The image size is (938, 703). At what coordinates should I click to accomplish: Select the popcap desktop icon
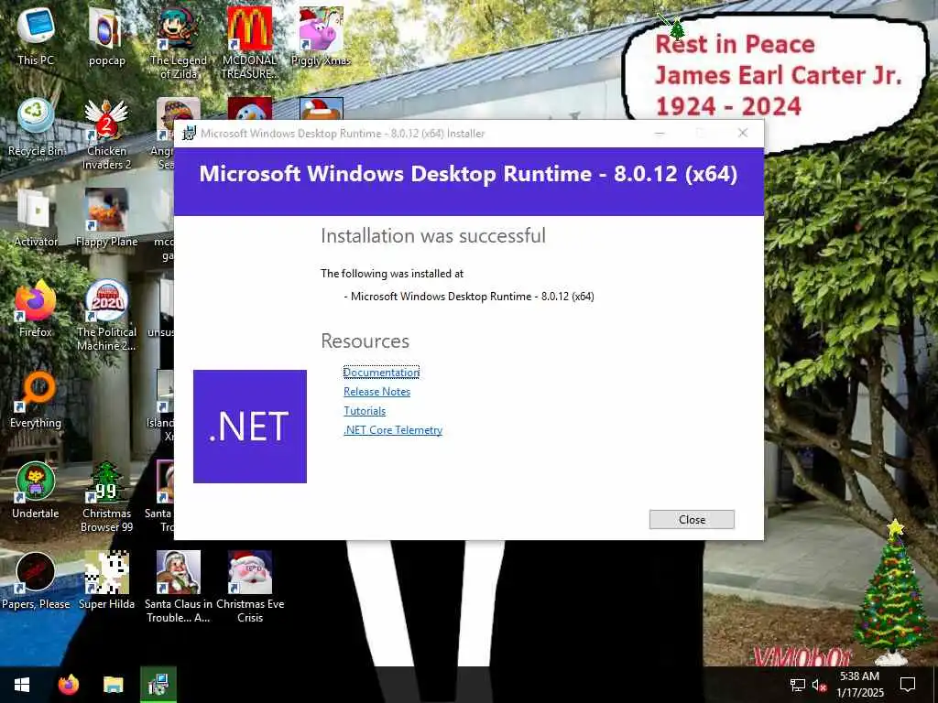106,36
